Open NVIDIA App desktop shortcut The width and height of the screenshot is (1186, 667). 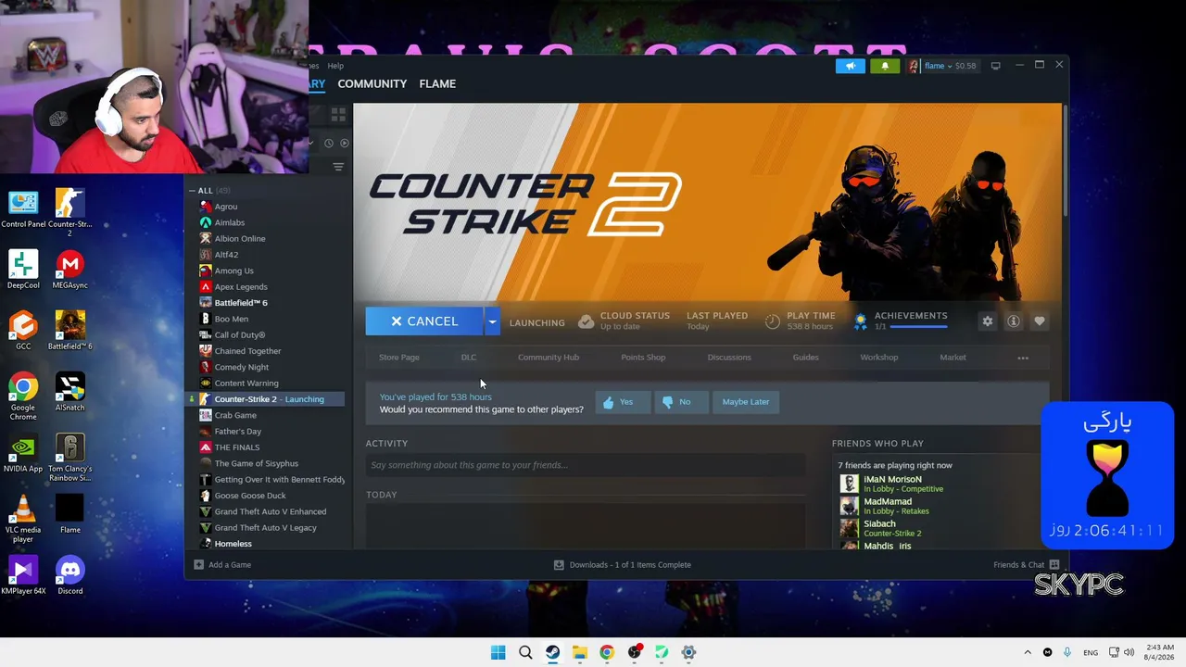click(23, 453)
